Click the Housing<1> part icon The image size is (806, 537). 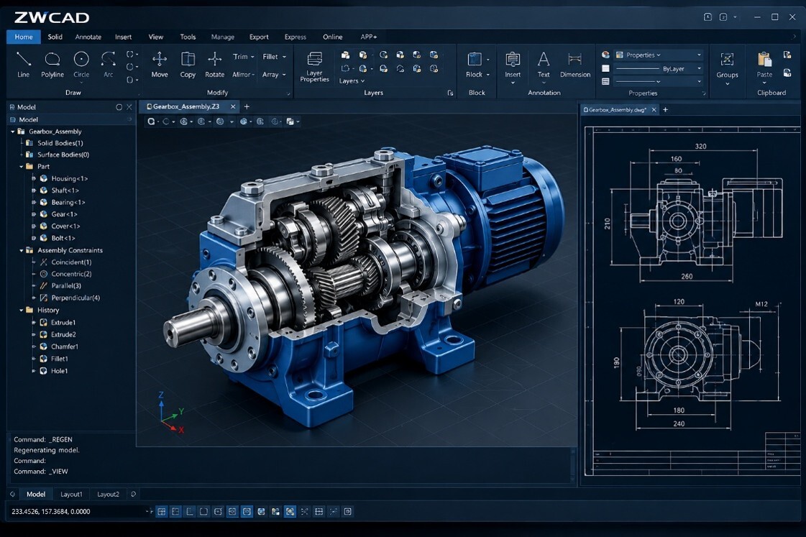44,178
